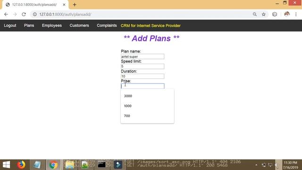Image resolution: width=302 pixels, height=170 pixels.
Task: Reload the current page
Action: 24,14
